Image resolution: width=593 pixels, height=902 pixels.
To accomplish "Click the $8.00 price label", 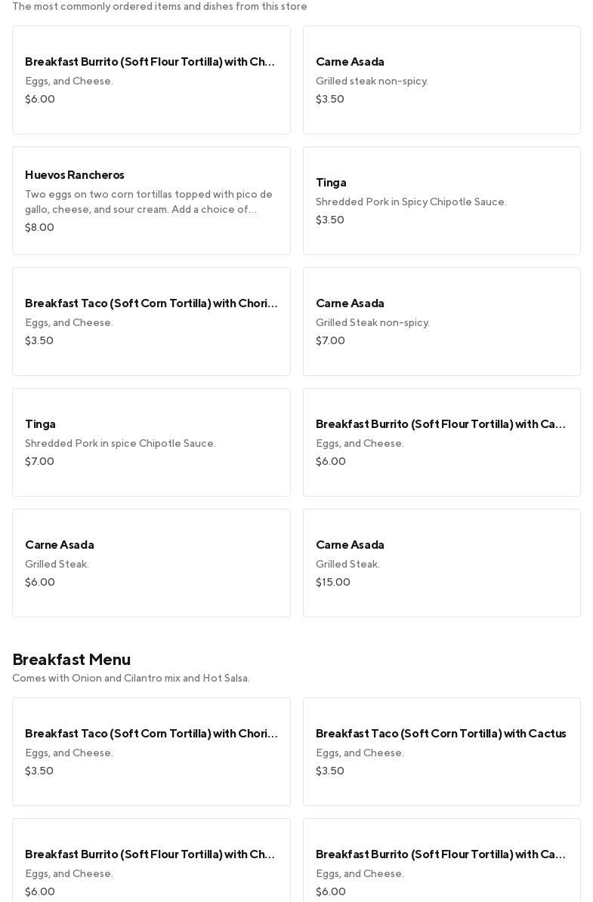I will (x=39, y=228).
